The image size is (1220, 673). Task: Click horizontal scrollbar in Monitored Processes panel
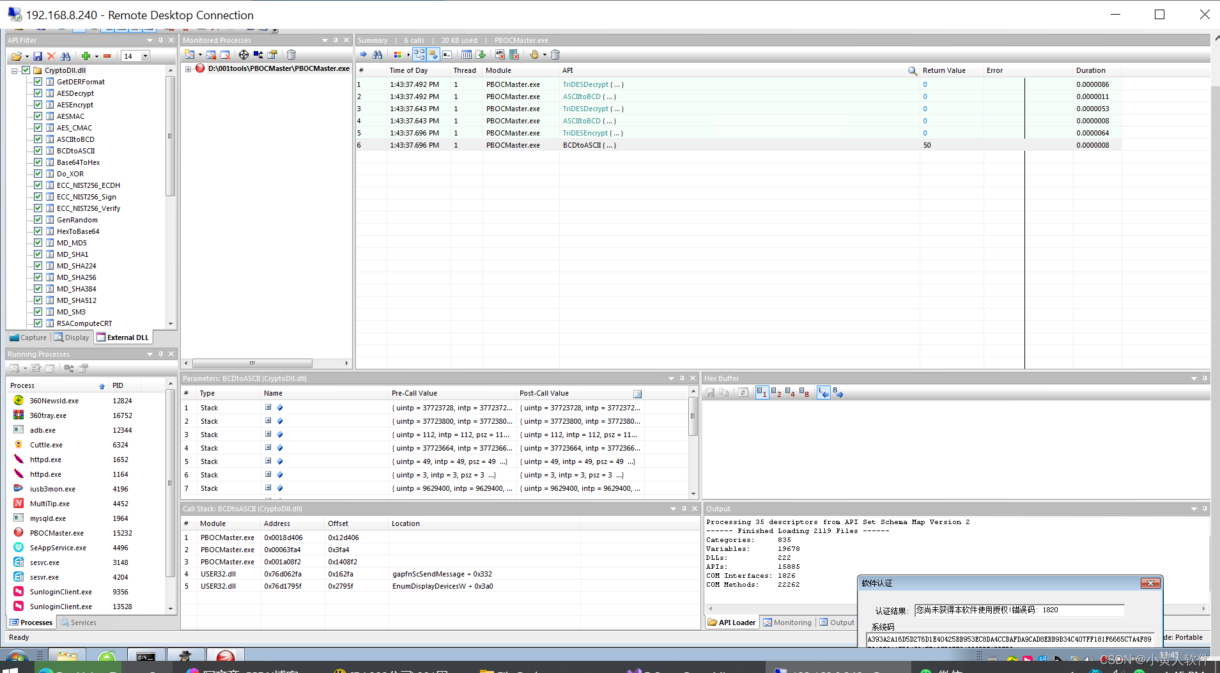coord(252,363)
